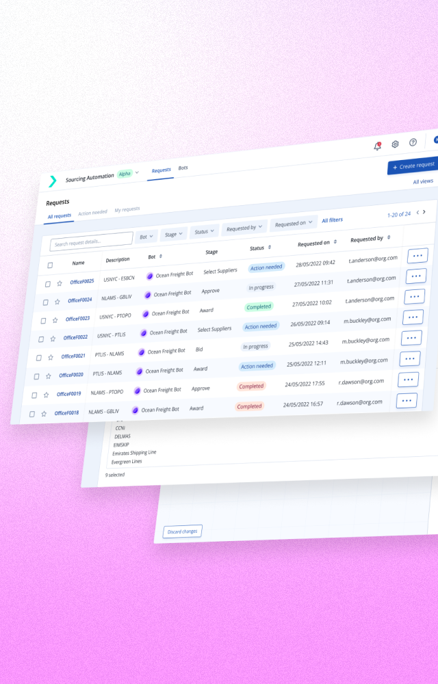Sort by Requested by column arrows
This screenshot has width=438, height=684.
(x=389, y=237)
